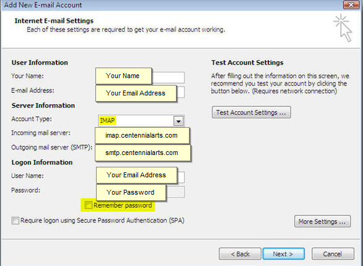The image size is (363, 266).
Task: Open More Settings
Action: coord(323,221)
